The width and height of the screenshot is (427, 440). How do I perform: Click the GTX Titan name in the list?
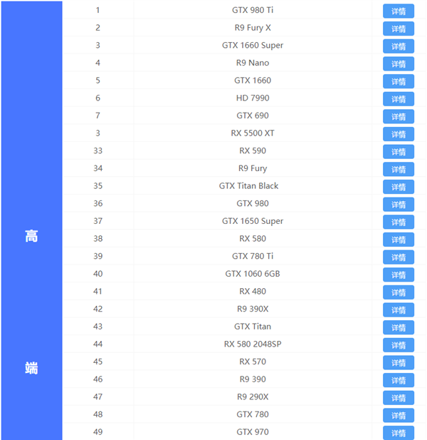coord(253,327)
